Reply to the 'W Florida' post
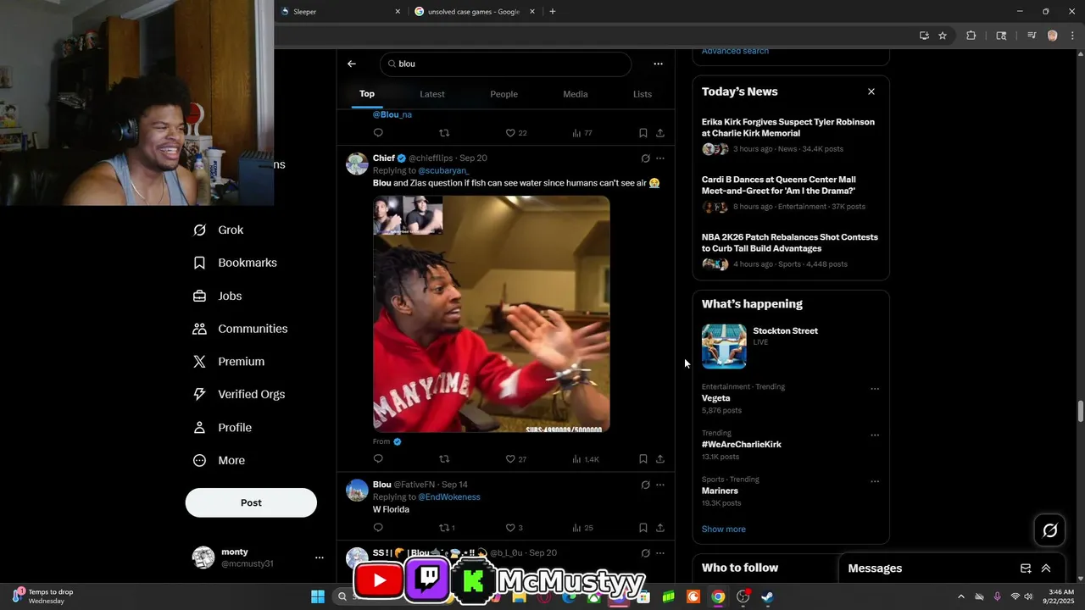This screenshot has height=610, width=1085. pyautogui.click(x=378, y=528)
